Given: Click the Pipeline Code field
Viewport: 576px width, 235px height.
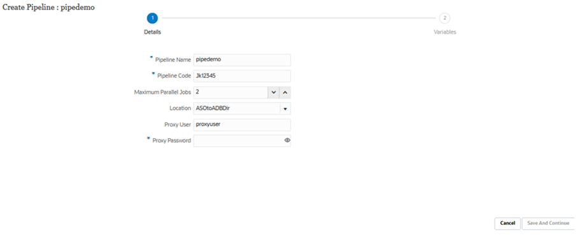Looking at the screenshot, I should [242, 76].
